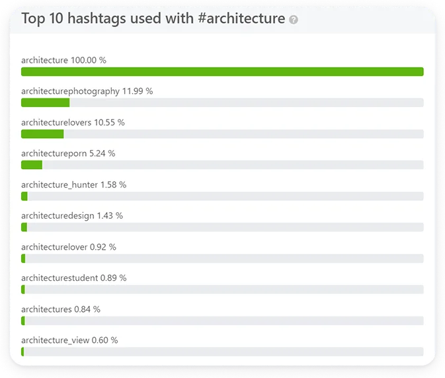This screenshot has width=445, height=378.
Task: Click the architecturelovers 10.55 % label
Action: [x=73, y=122]
